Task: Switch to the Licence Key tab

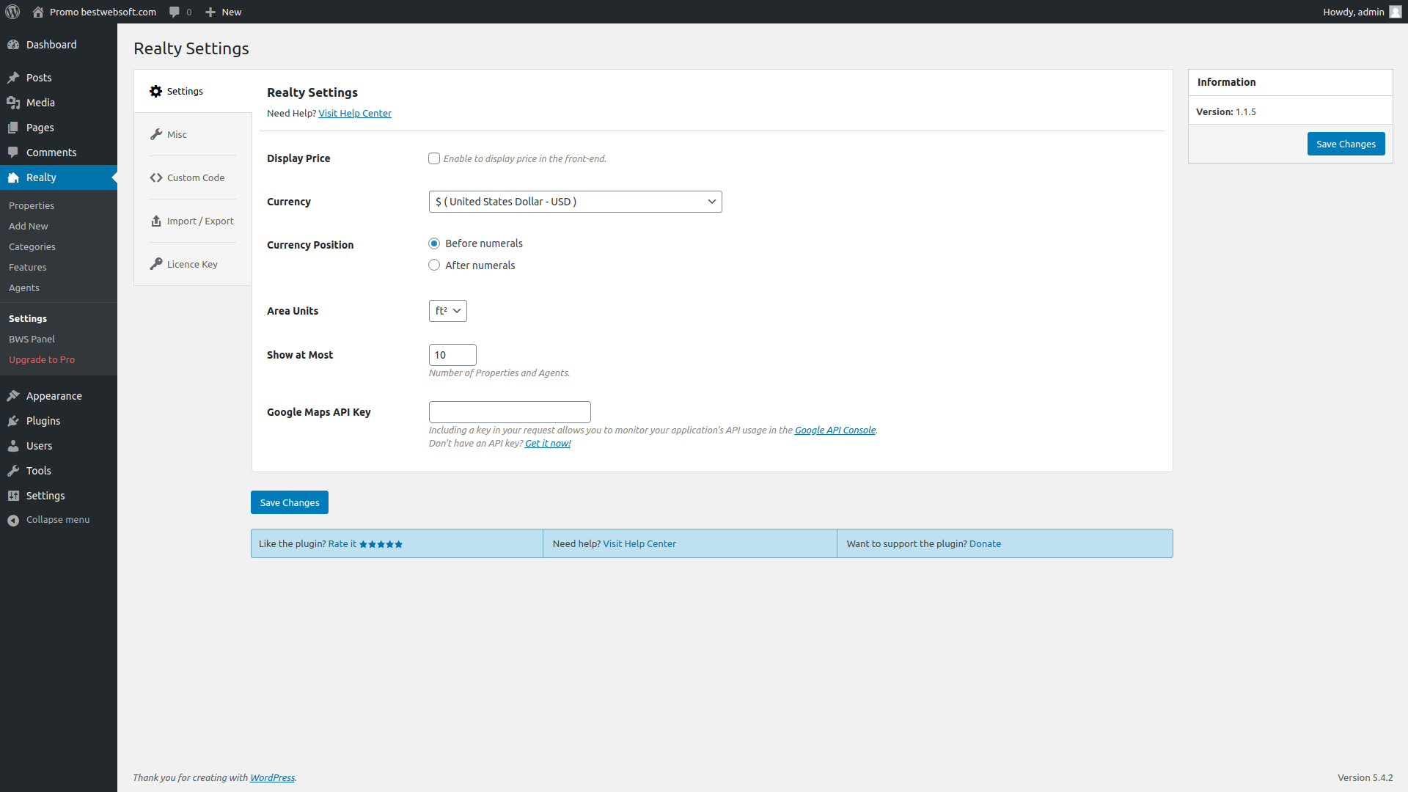Action: tap(193, 264)
